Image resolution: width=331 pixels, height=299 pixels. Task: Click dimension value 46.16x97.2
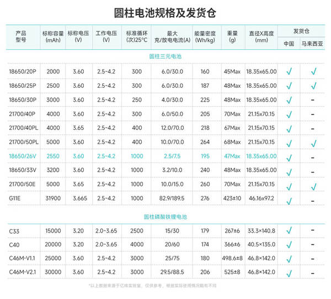point(261,198)
